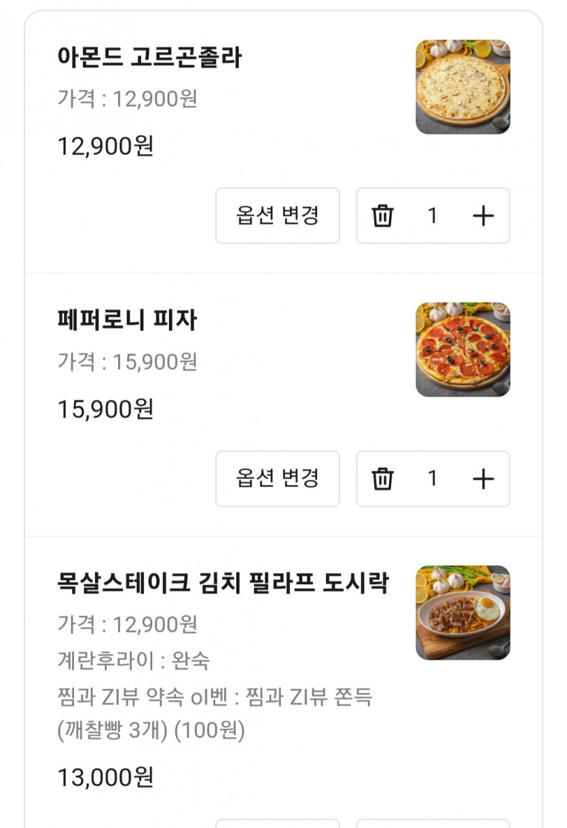Select the 아몬드 고르곤졸라 menu title
The height and width of the screenshot is (828, 567).
[149, 58]
